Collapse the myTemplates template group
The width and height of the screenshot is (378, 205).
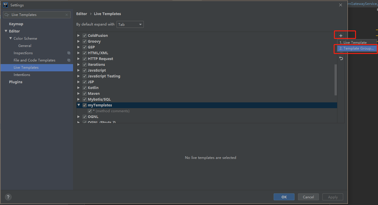[x=79, y=105]
